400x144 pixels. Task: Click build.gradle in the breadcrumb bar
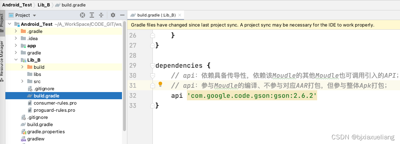click(74, 5)
